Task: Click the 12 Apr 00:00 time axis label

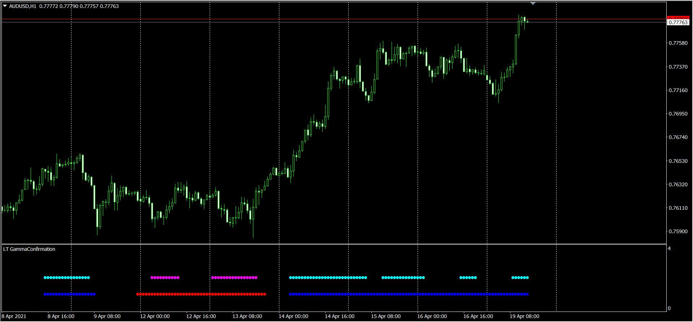Action: click(x=154, y=316)
